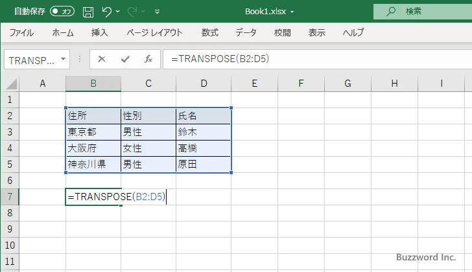Switch to the 校閲 tab
The image size is (472, 272).
283,32
